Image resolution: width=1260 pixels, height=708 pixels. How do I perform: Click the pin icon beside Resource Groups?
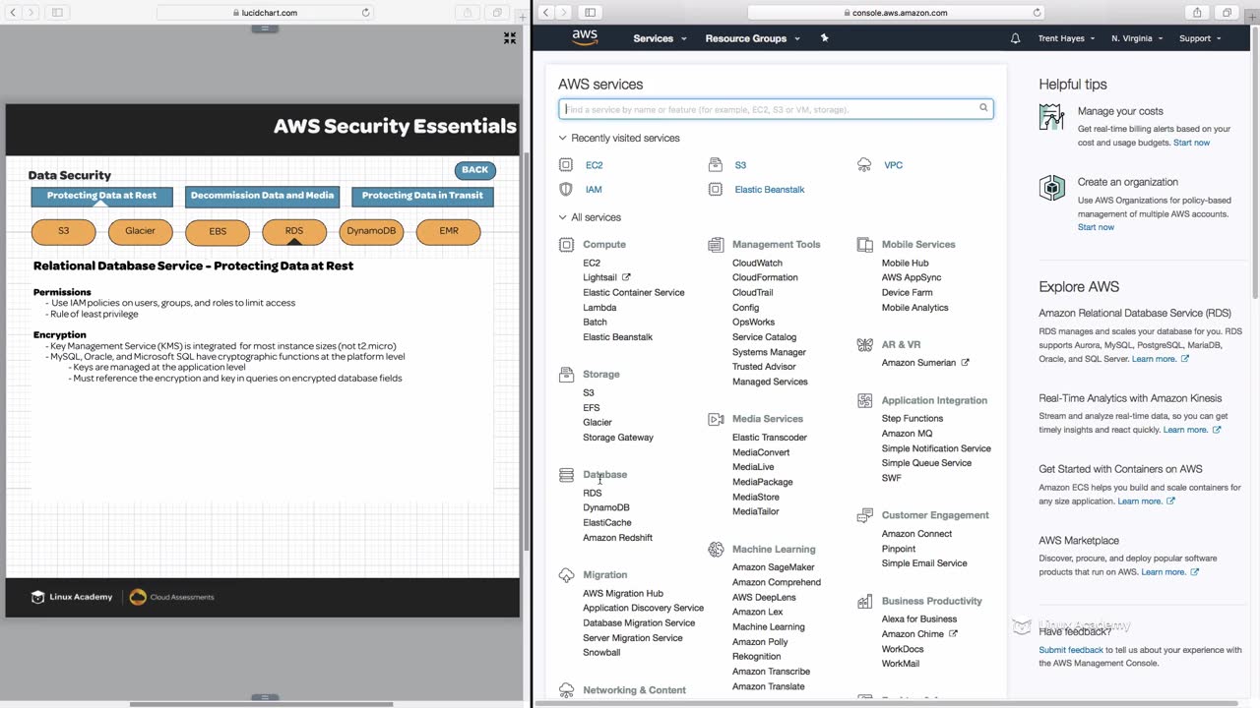(825, 38)
